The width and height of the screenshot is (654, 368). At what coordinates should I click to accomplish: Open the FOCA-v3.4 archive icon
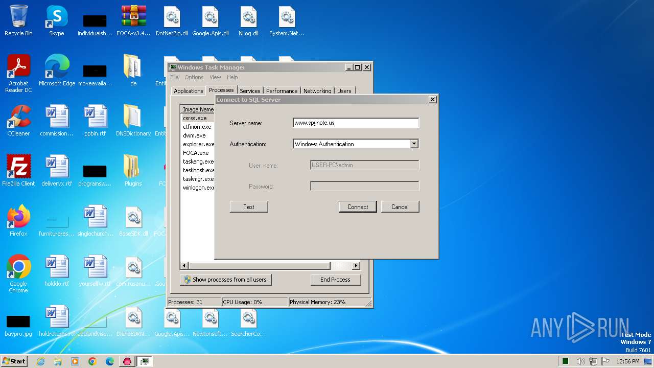[133, 20]
